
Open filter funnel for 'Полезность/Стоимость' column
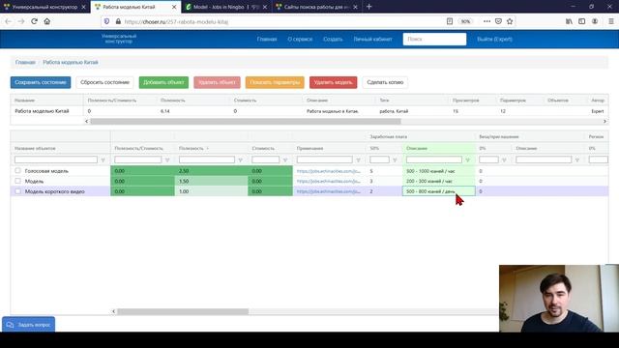167,159
